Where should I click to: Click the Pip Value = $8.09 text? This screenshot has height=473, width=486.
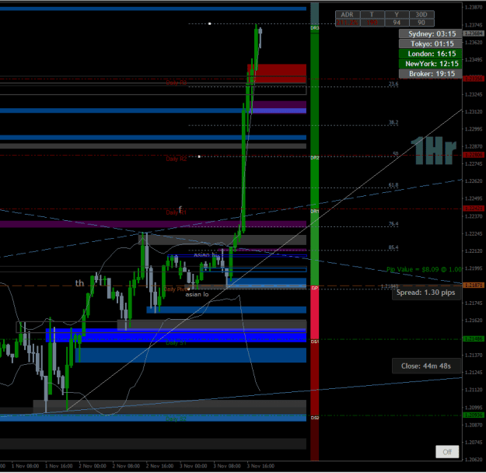click(x=424, y=269)
